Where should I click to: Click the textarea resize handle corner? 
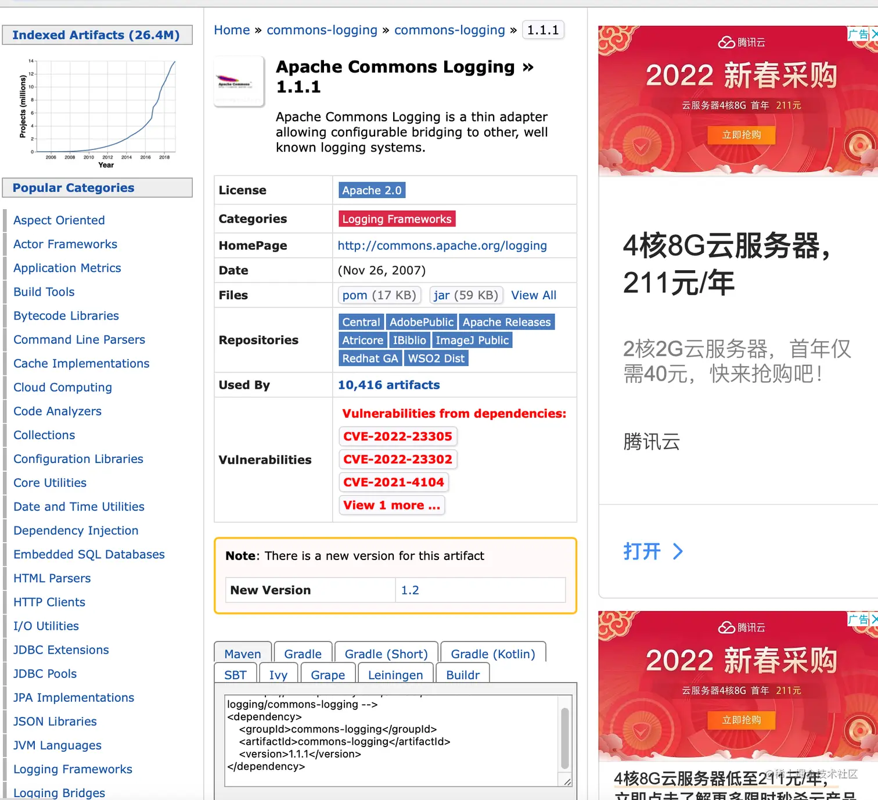(x=567, y=781)
